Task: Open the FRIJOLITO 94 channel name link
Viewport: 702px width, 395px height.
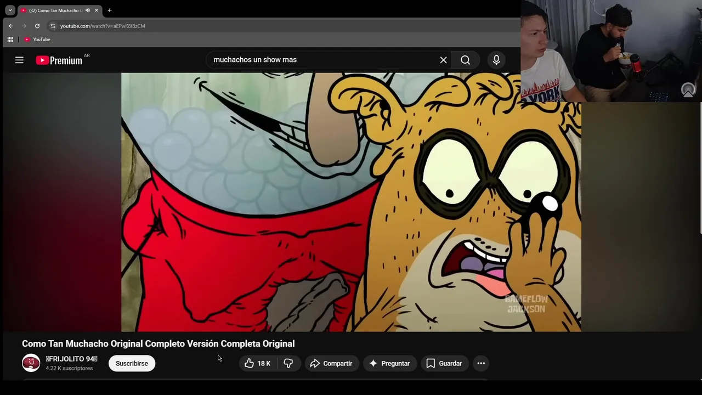Action: [71, 359]
